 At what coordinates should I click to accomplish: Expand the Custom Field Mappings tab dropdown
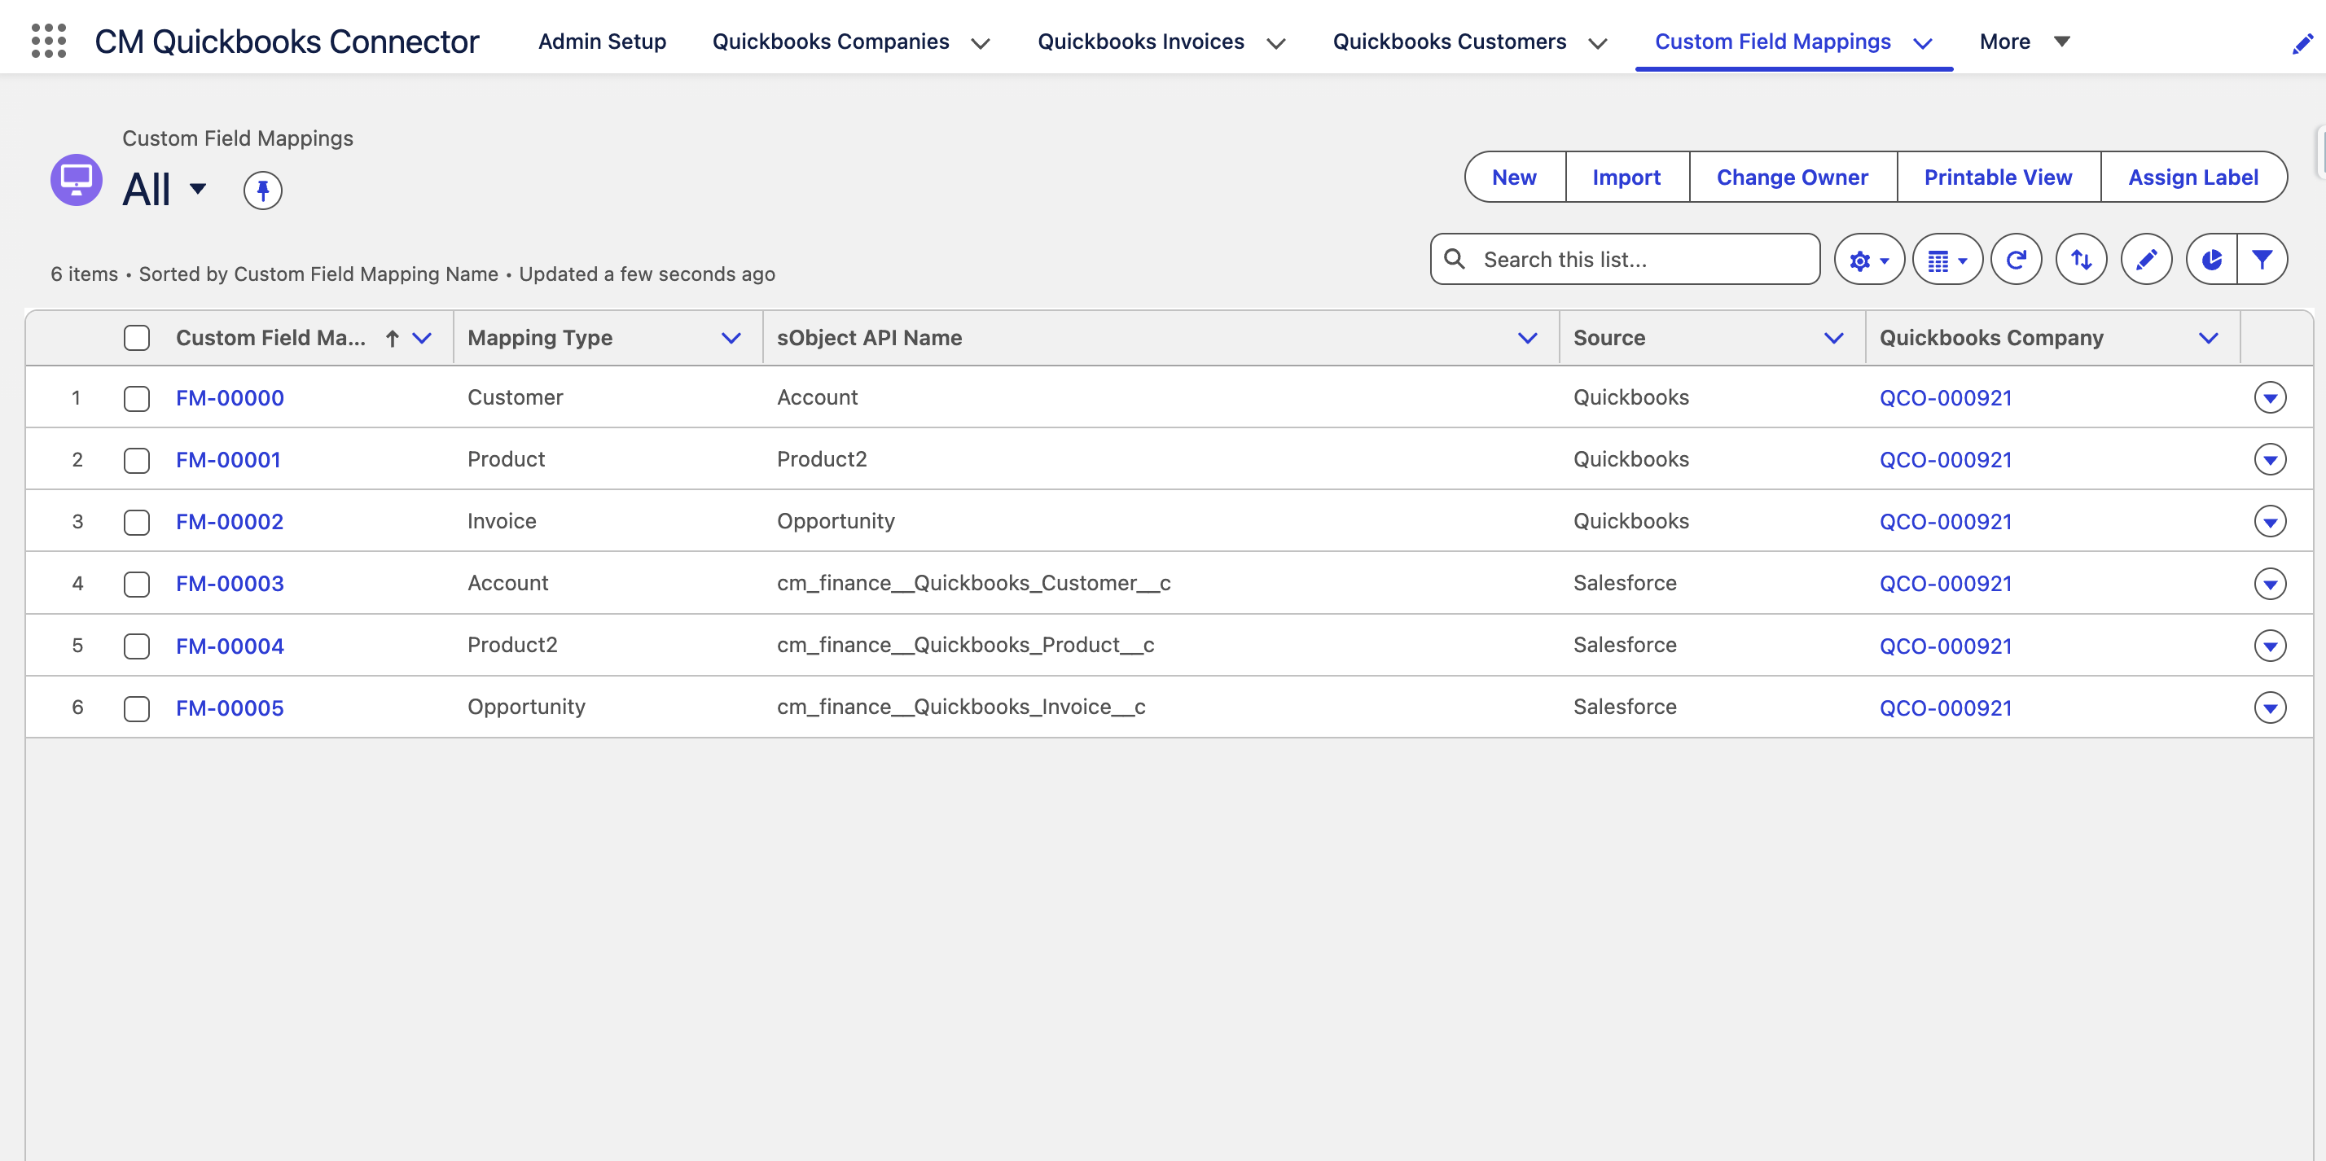click(x=1922, y=43)
